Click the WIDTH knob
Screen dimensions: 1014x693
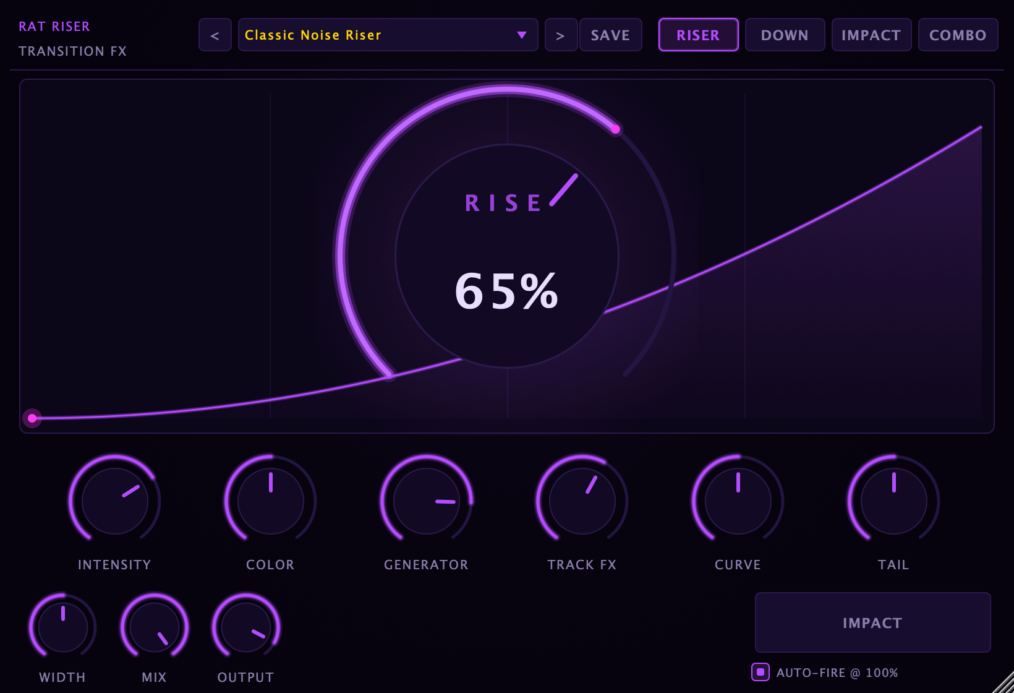click(63, 627)
